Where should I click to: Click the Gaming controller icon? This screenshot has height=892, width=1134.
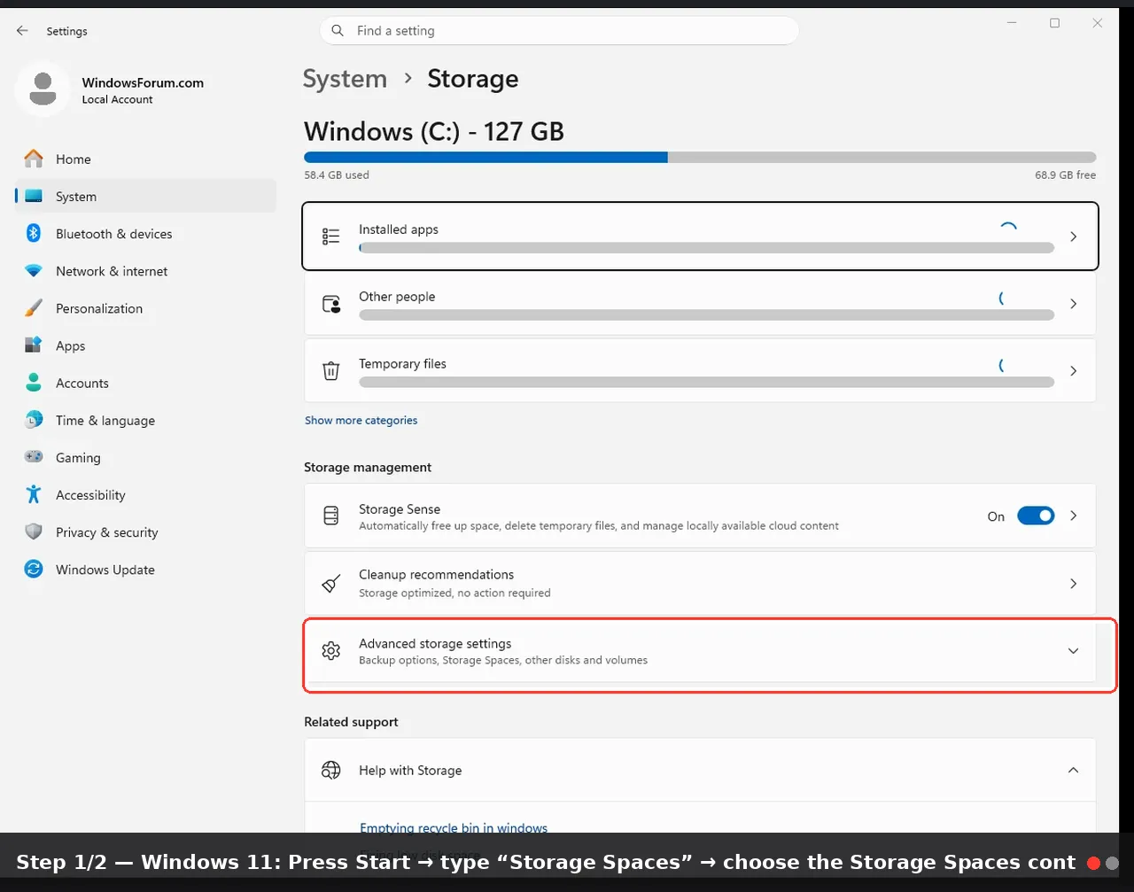click(34, 457)
